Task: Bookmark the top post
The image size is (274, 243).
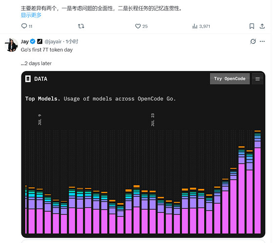Action: [252, 26]
